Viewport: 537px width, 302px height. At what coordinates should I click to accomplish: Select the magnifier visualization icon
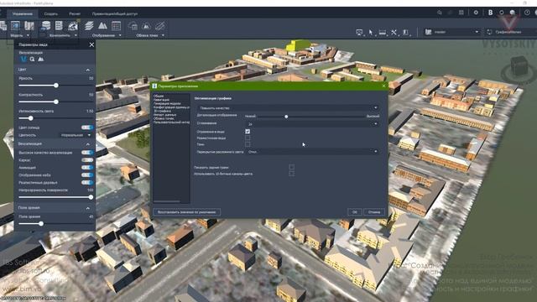[x=32, y=60]
